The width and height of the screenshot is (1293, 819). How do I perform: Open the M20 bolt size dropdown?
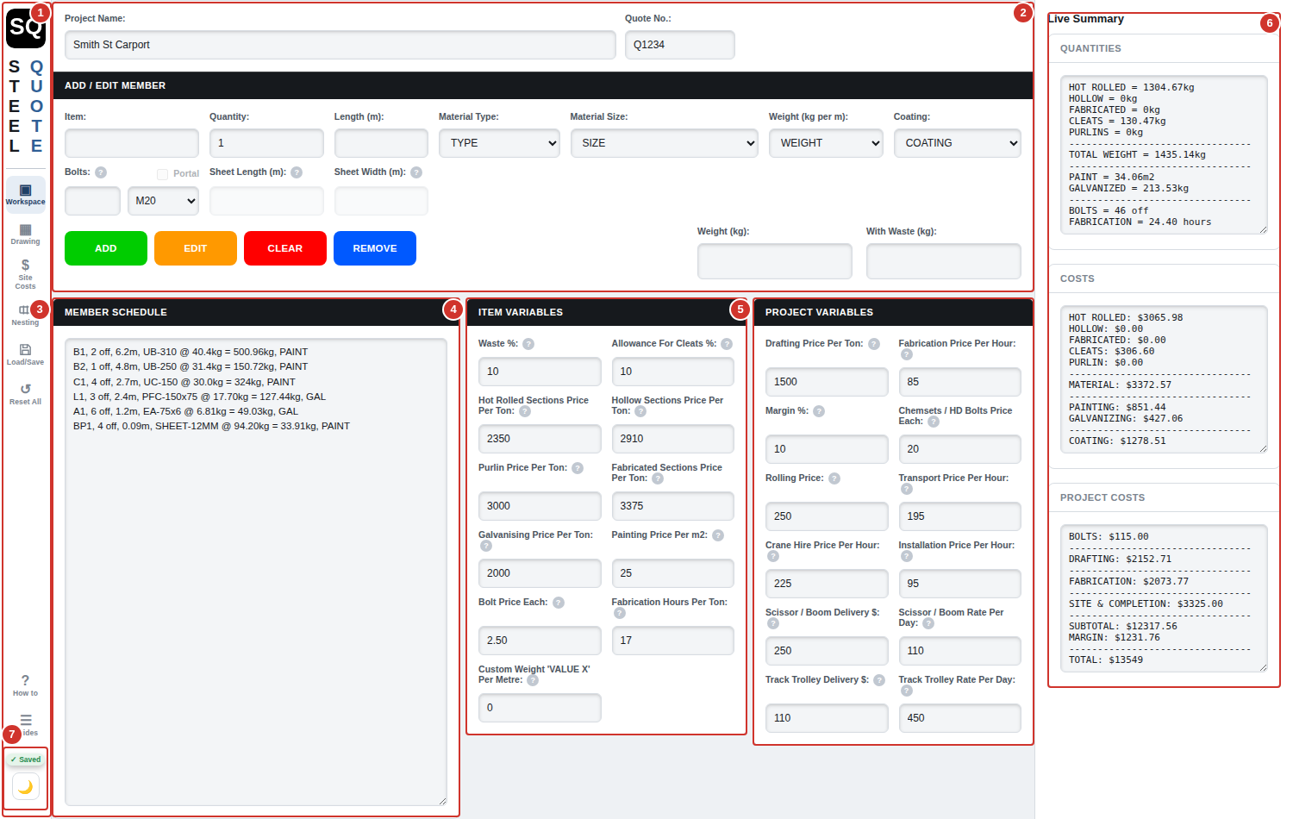pos(163,201)
